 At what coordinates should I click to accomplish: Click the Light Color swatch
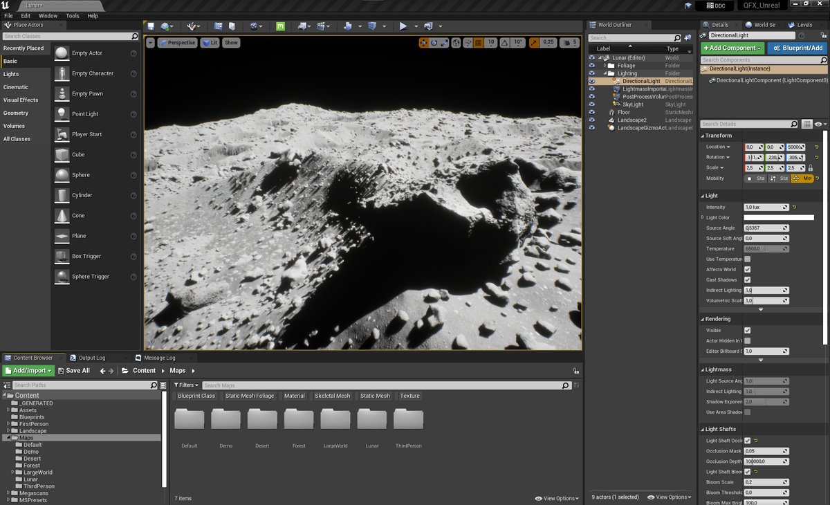pos(778,217)
